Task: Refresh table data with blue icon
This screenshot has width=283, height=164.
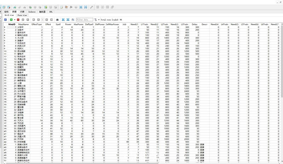Action: click(x=5, y=19)
